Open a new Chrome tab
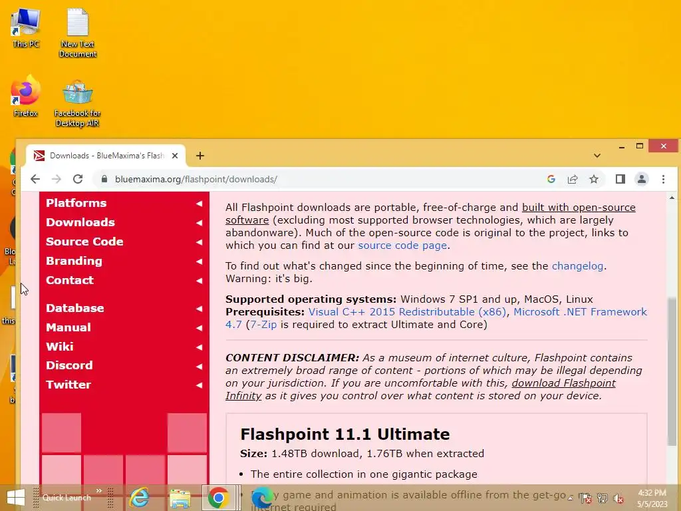The image size is (681, 511). point(200,156)
